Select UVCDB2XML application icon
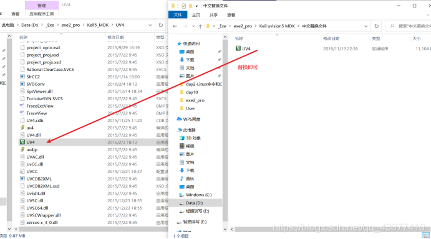Screen dimensions: 431x239 click(x=22, y=179)
